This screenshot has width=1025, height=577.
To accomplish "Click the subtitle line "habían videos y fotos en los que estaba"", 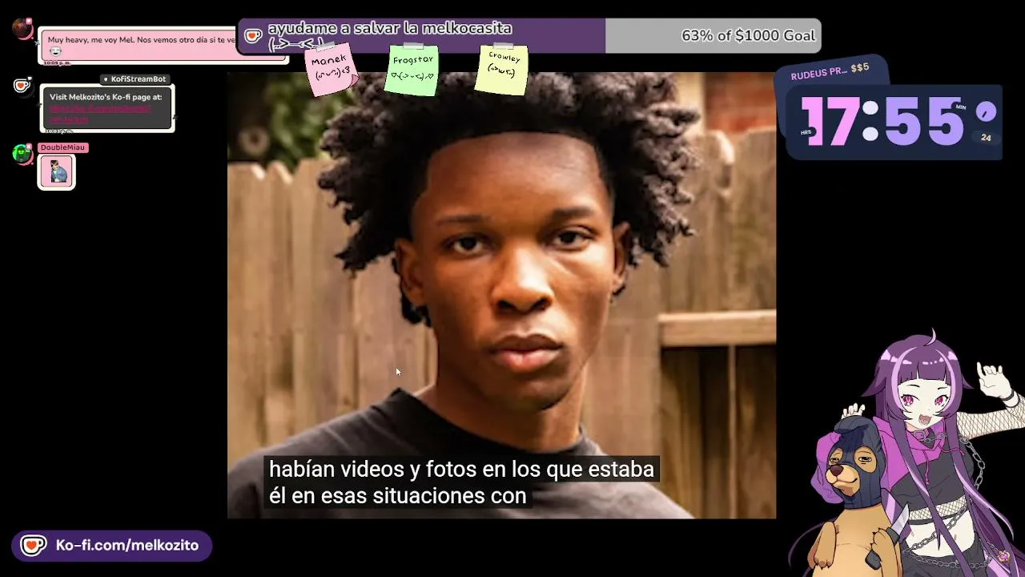I will tap(461, 469).
